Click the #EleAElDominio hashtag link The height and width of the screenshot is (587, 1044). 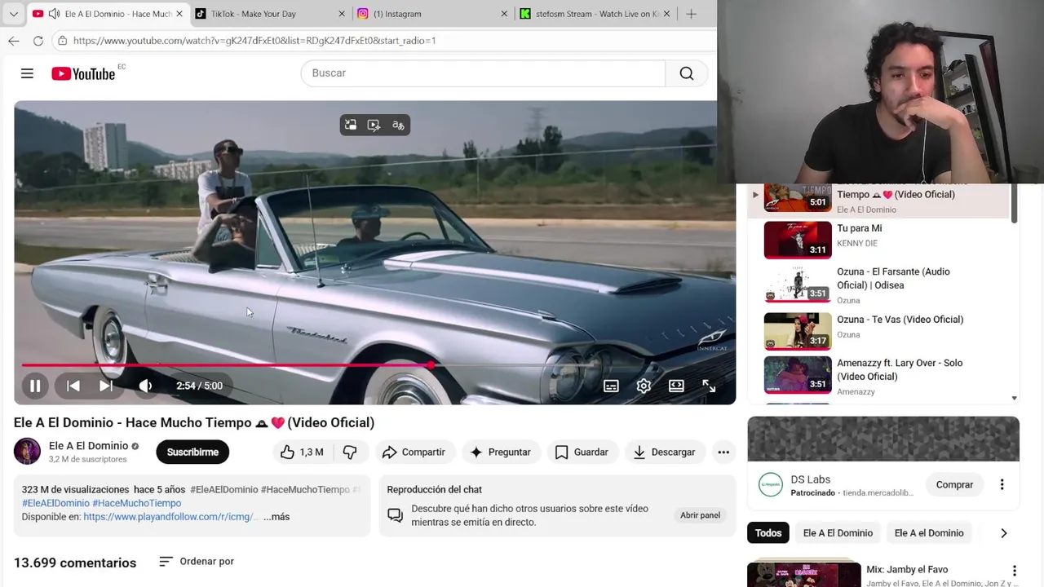(x=55, y=503)
